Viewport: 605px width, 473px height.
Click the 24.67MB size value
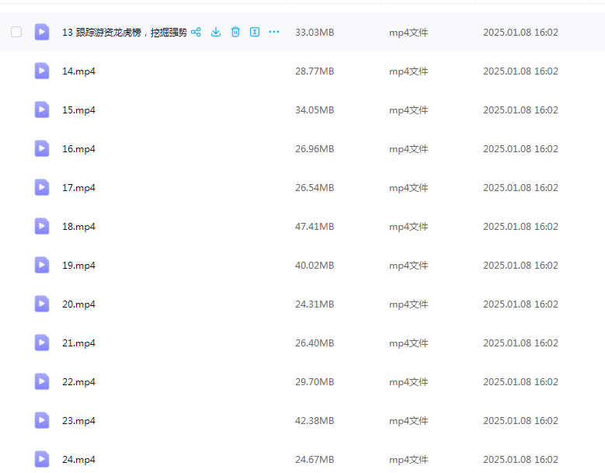click(x=315, y=460)
